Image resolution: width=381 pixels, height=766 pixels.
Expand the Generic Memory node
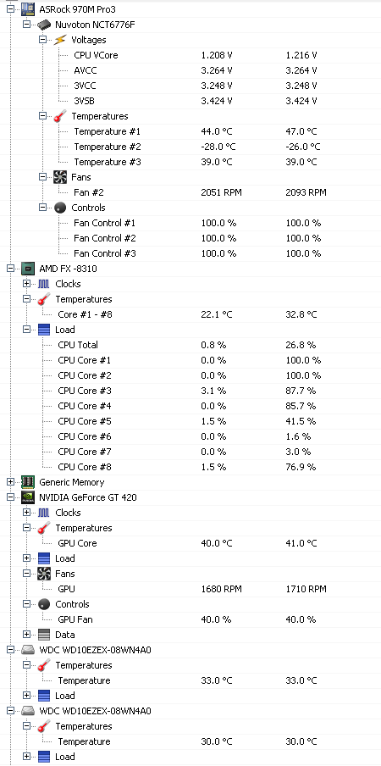coord(11,482)
